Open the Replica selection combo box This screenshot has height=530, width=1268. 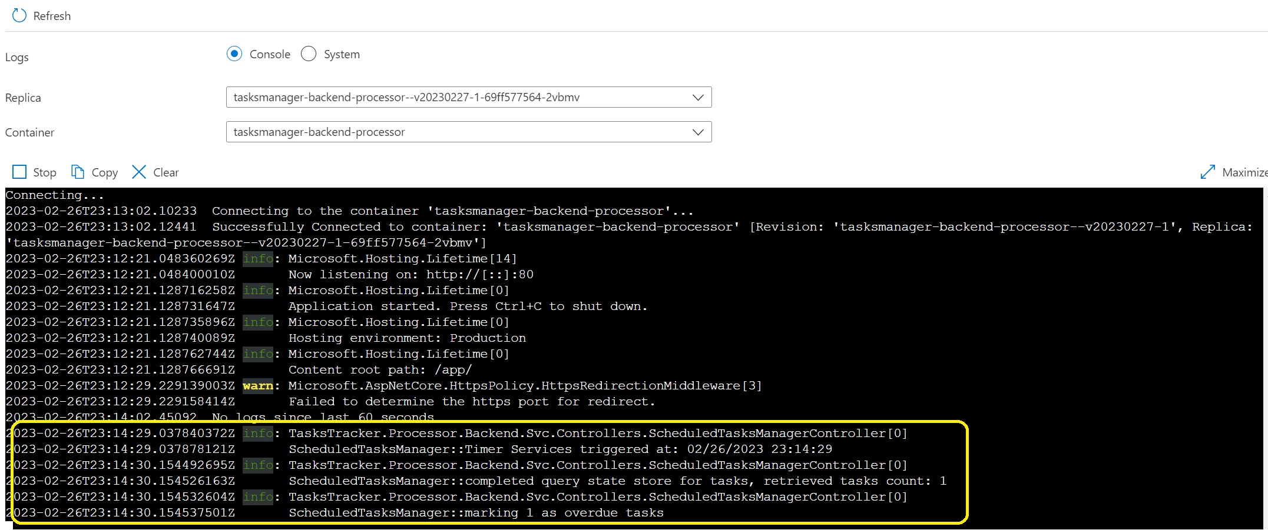(x=459, y=98)
